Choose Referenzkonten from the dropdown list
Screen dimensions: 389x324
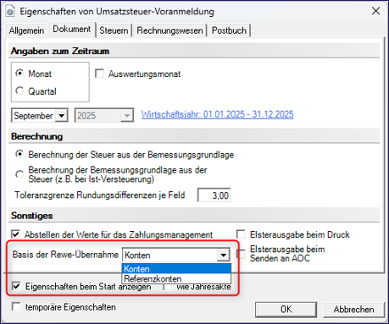pos(176,278)
